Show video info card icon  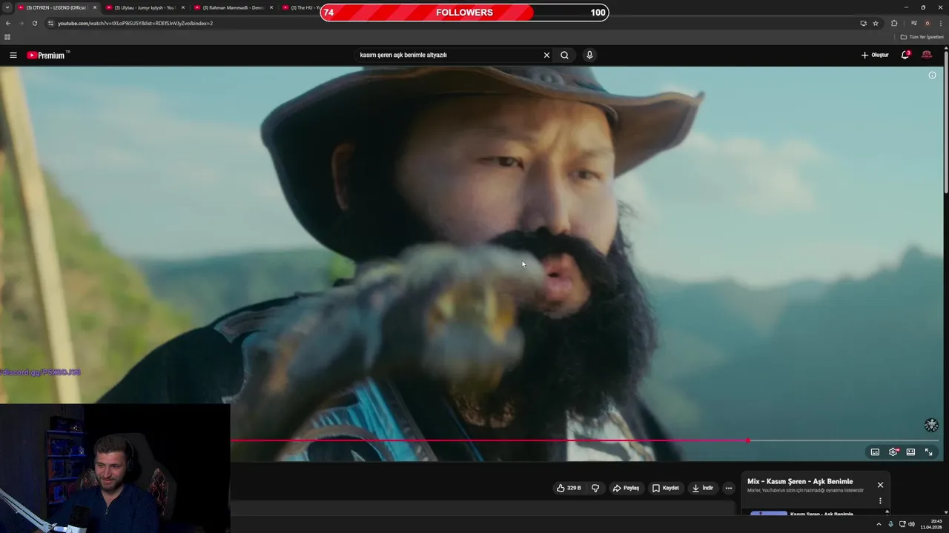[x=932, y=75]
